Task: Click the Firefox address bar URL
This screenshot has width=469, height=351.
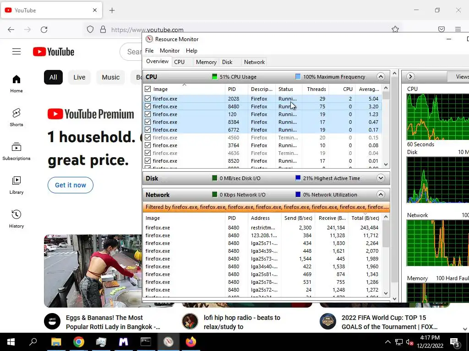Action: tap(147, 30)
